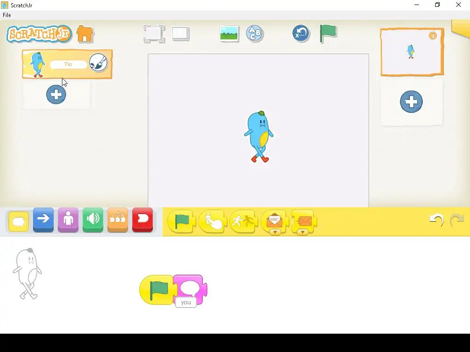Toggle full screen presentation mode
This screenshot has height=352, width=470.
coord(154,33)
